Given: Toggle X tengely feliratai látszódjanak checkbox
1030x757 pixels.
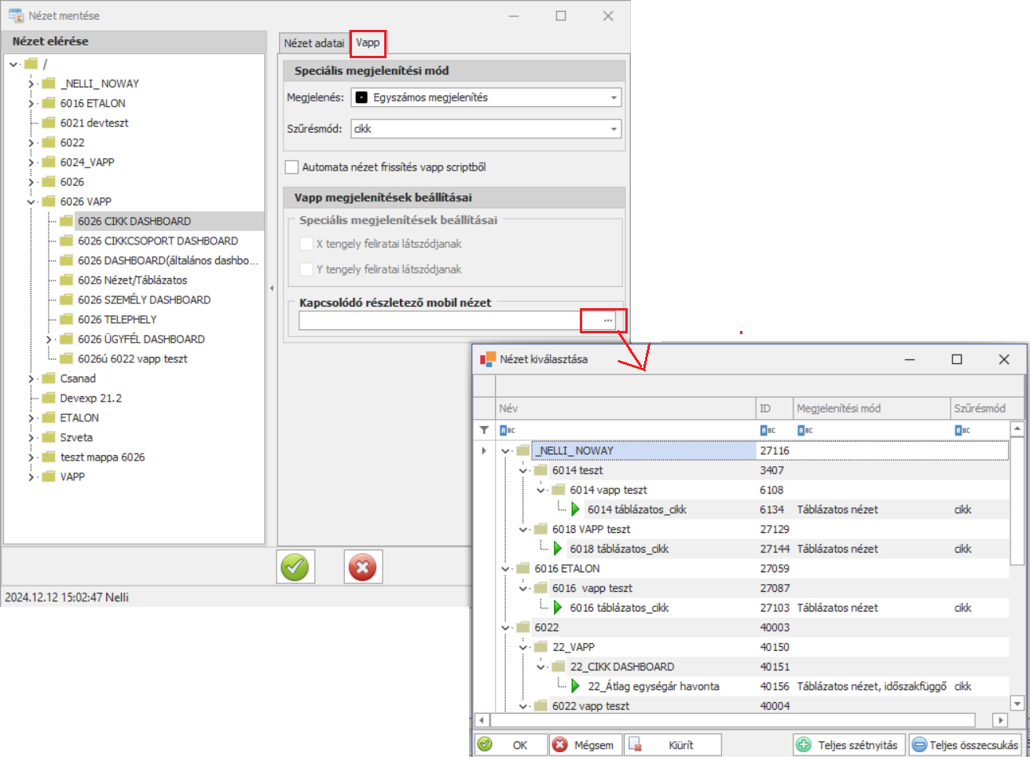Looking at the screenshot, I should [x=306, y=244].
